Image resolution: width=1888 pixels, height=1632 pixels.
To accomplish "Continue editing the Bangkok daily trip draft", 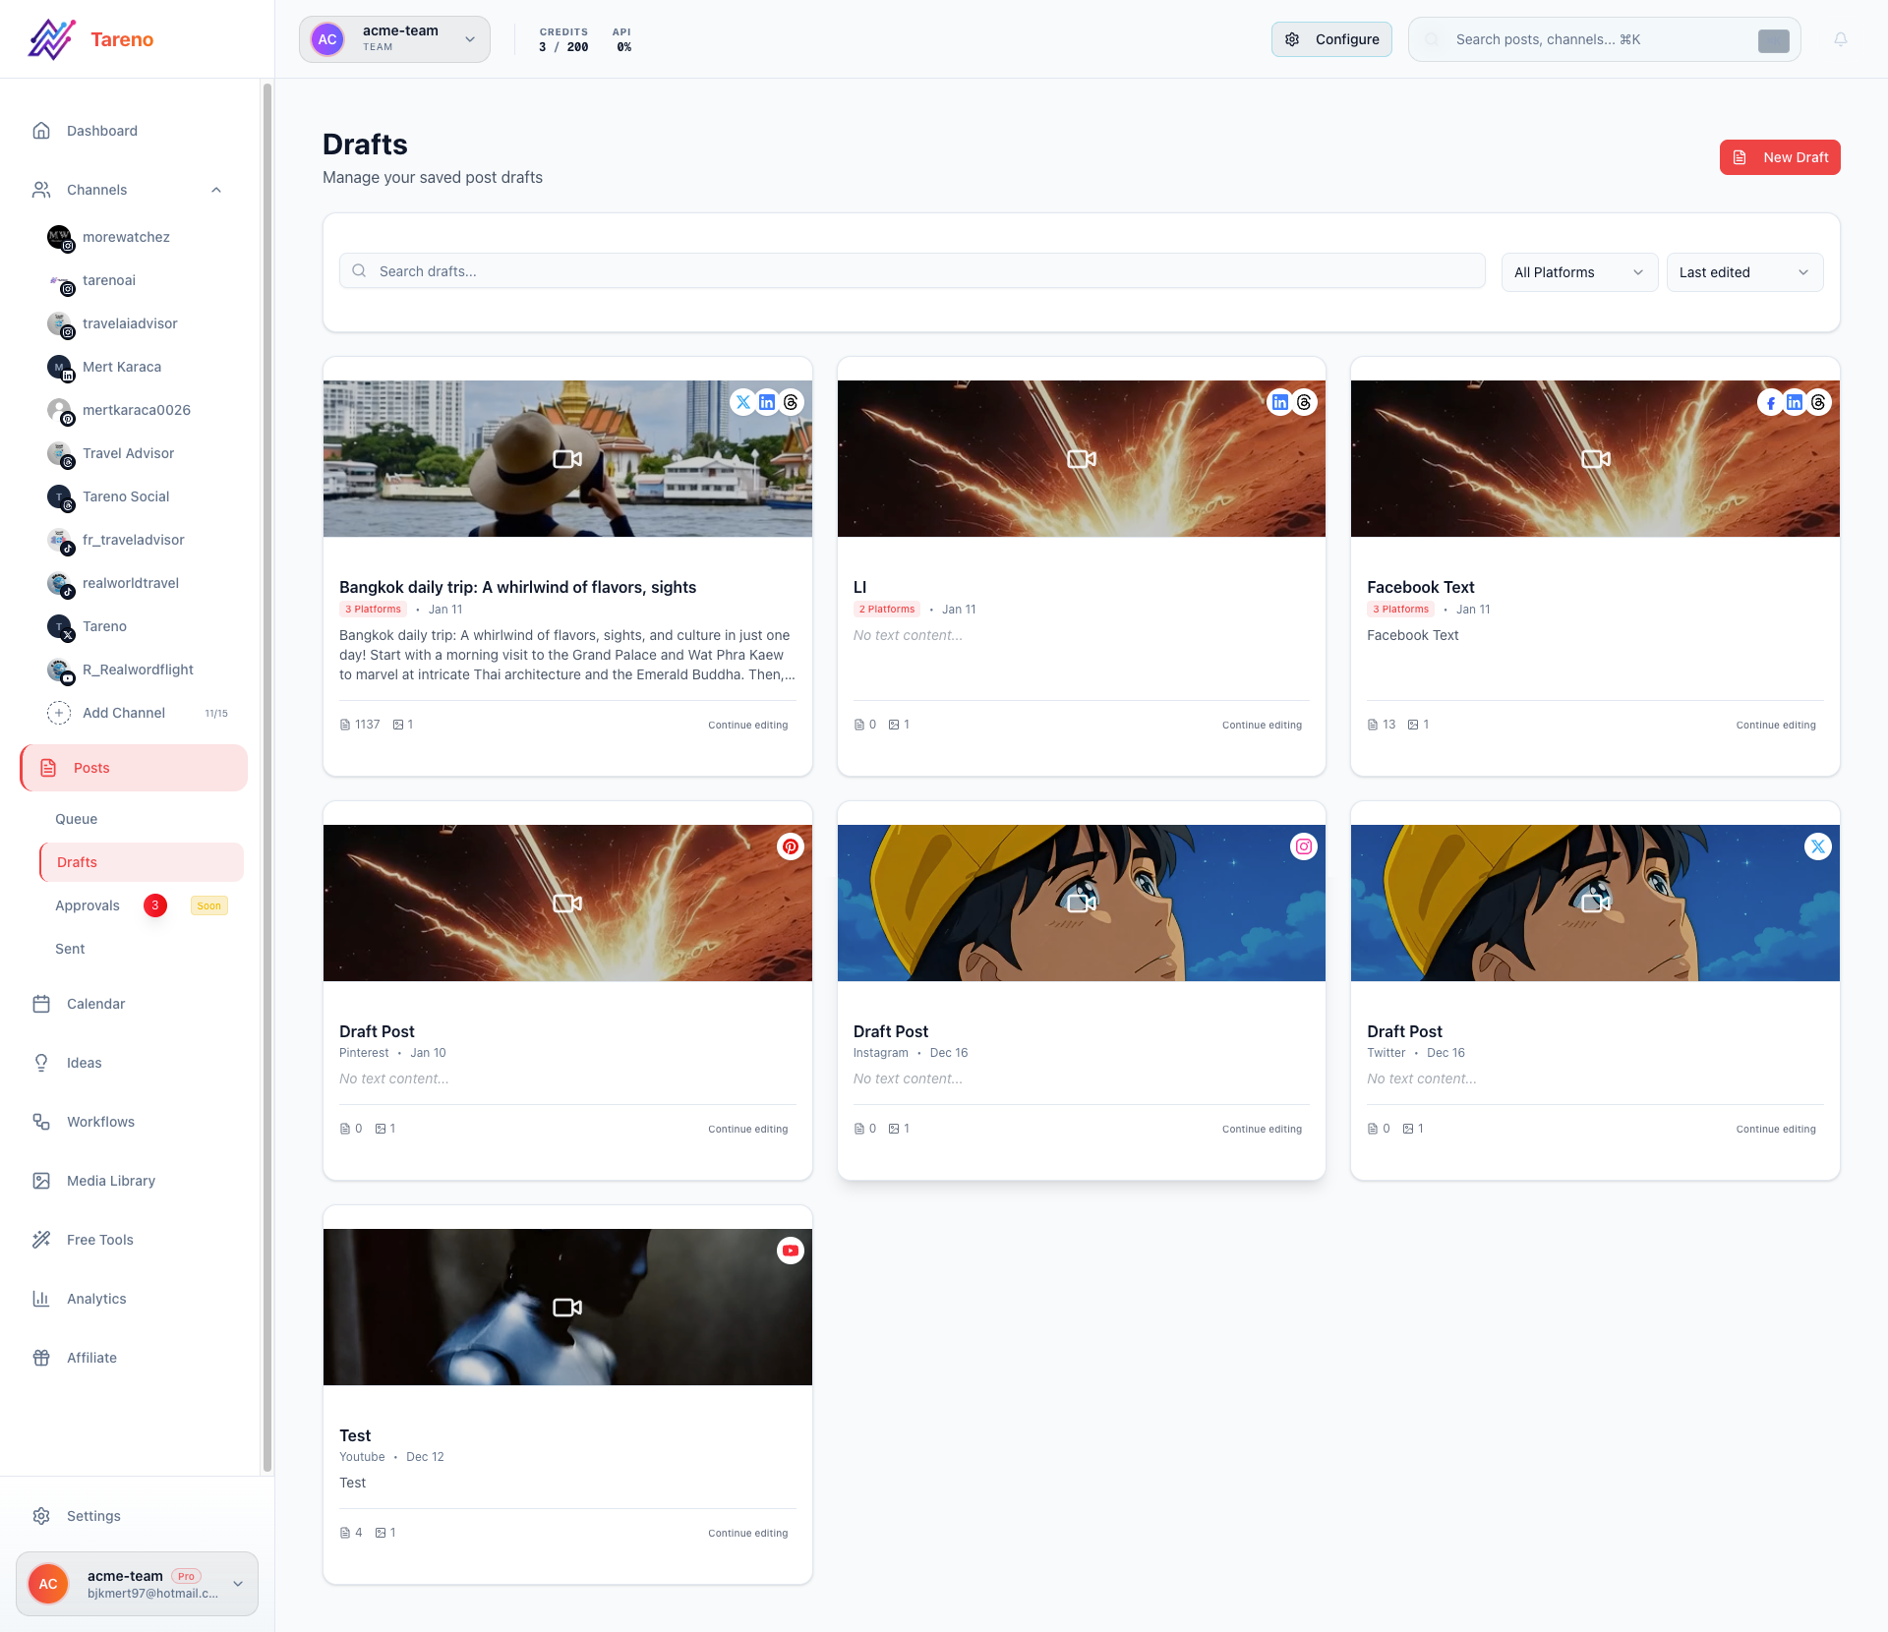I will pos(747,725).
